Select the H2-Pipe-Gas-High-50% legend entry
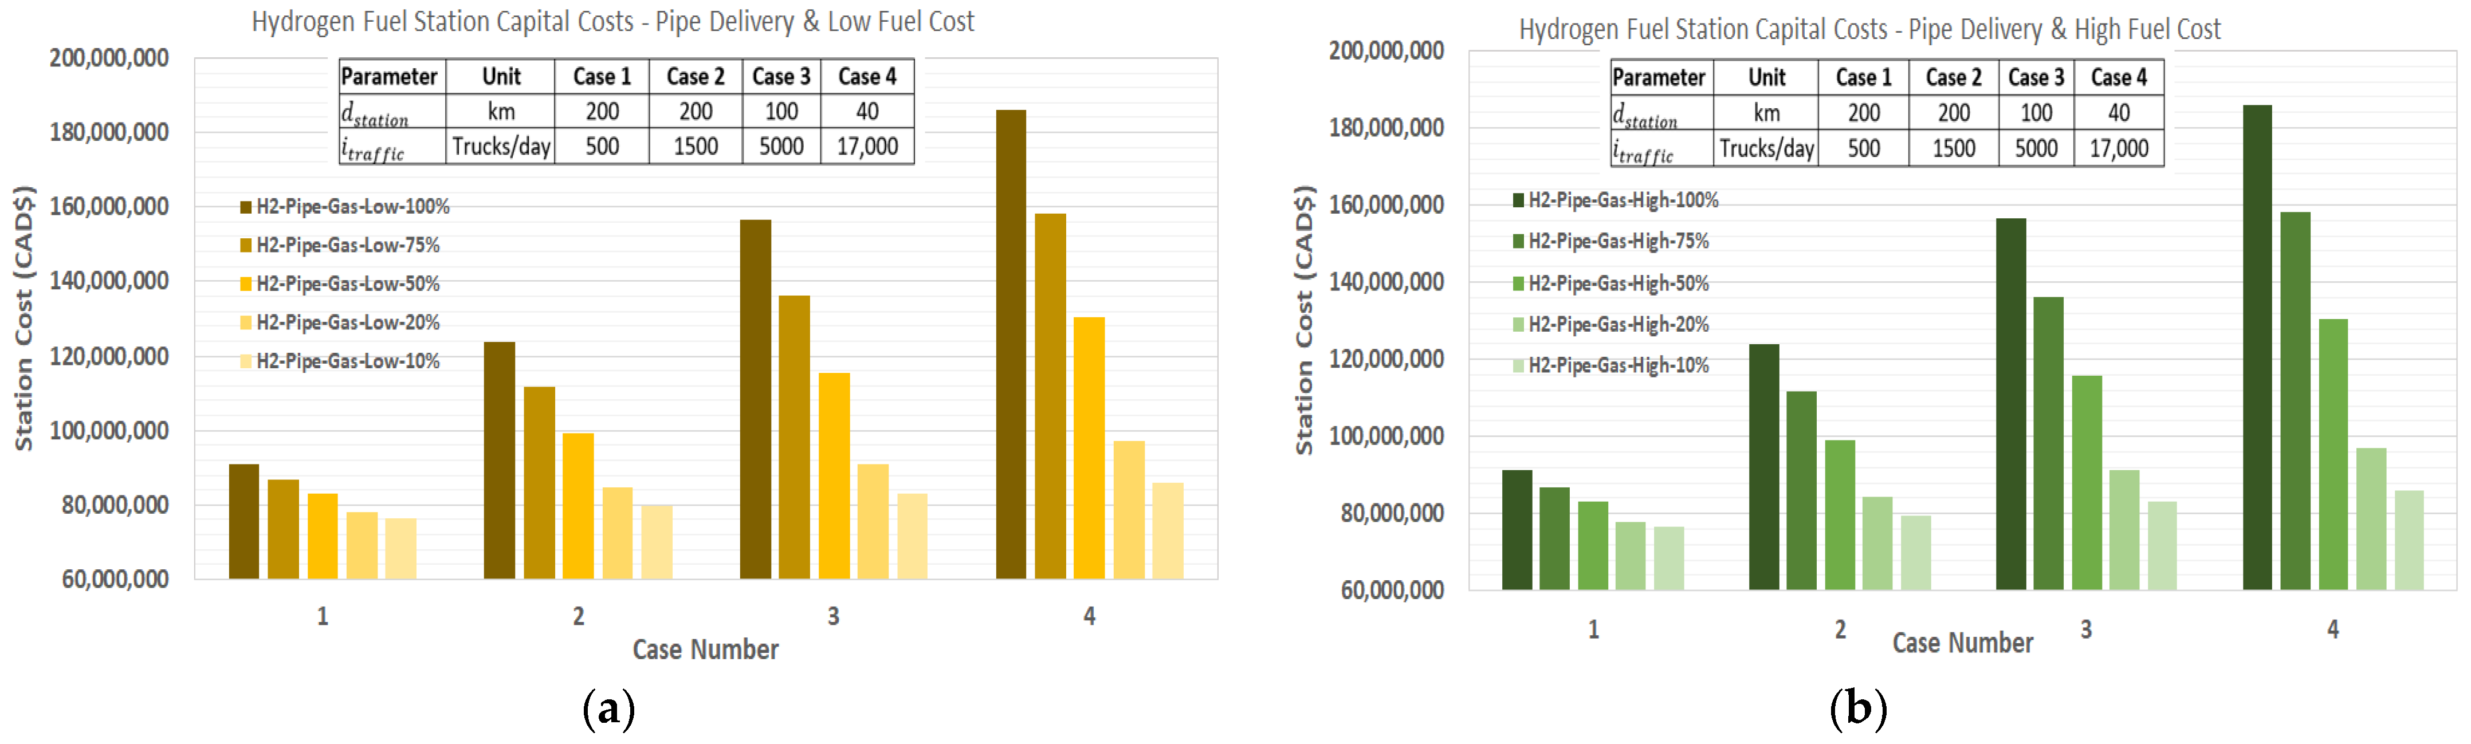2471x744 pixels. click(1618, 284)
